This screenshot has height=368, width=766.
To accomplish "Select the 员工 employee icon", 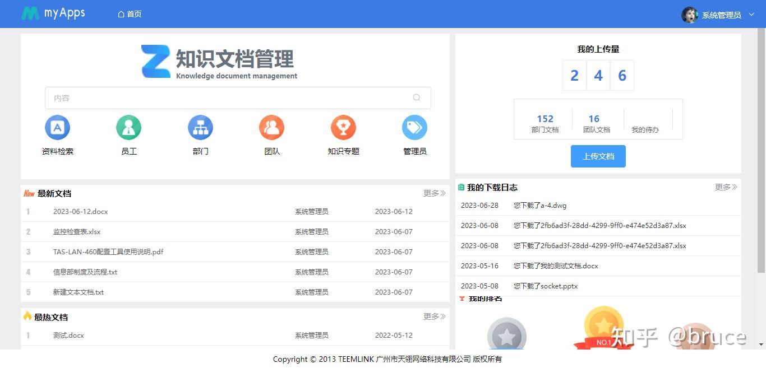I will click(128, 127).
